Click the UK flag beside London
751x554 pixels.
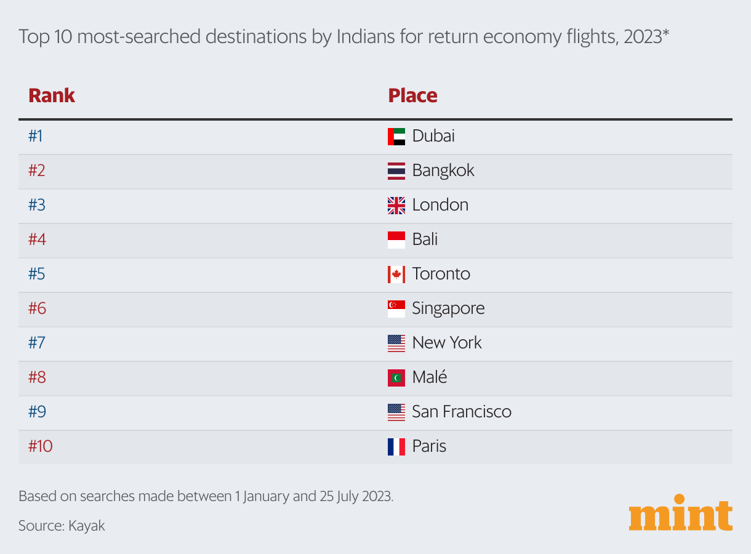point(396,205)
